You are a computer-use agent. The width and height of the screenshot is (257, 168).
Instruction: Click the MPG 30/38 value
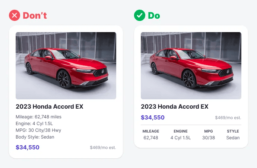209,138
